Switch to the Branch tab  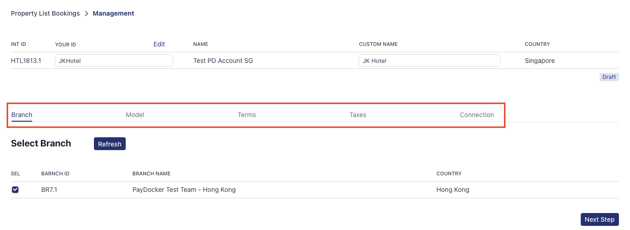coord(22,115)
